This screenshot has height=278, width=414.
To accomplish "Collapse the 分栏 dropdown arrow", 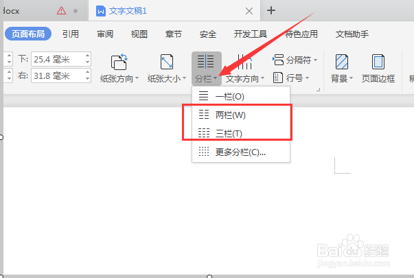I will click(x=216, y=78).
